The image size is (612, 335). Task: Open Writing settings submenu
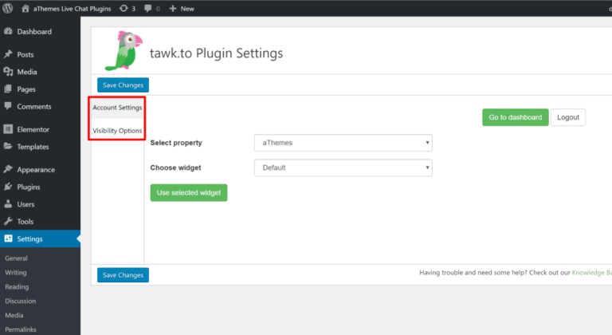pos(16,273)
